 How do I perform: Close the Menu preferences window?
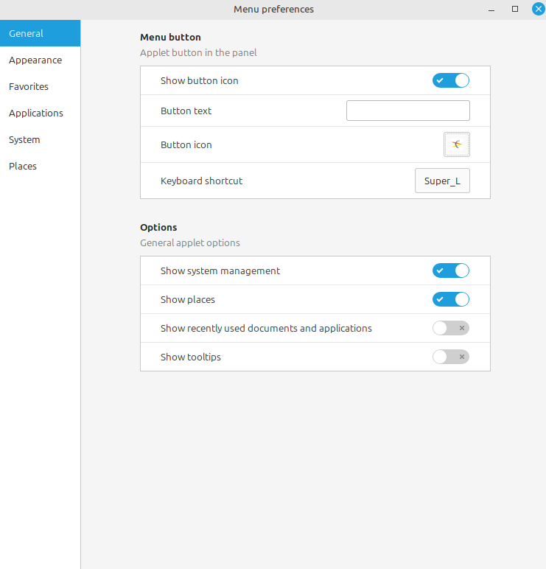coord(538,9)
